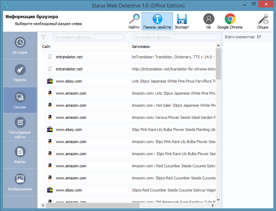This screenshot has width=276, height=211.
Task: Open the История clock section
Action: tap(20, 45)
